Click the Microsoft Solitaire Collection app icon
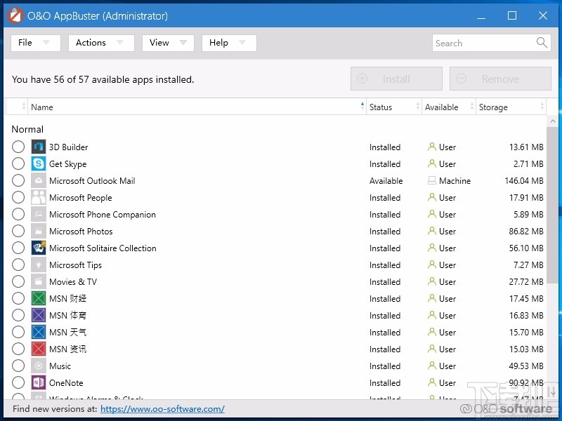 coord(39,248)
